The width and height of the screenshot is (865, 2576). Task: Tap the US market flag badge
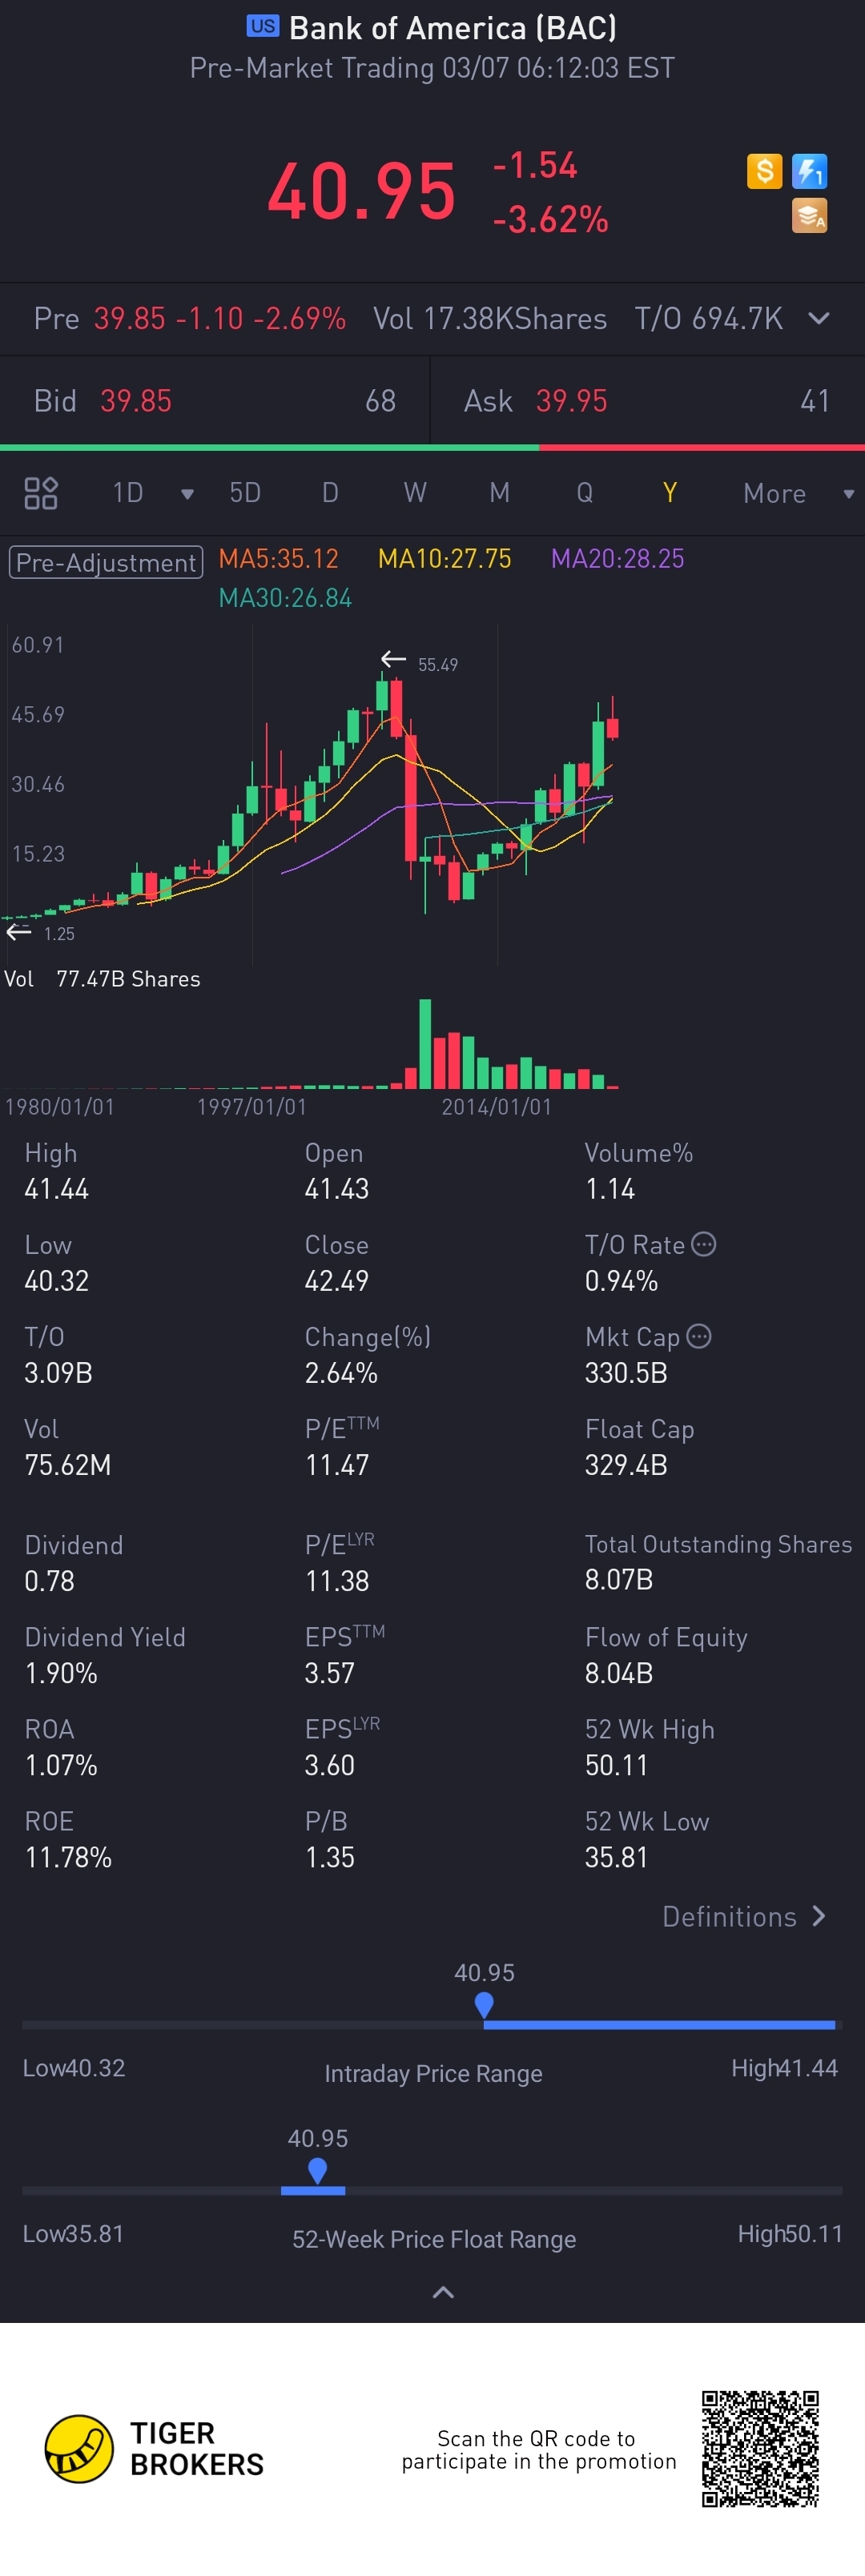263,27
